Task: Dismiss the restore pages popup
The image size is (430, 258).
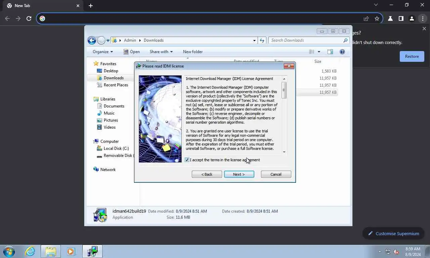Action: pyautogui.click(x=424, y=29)
